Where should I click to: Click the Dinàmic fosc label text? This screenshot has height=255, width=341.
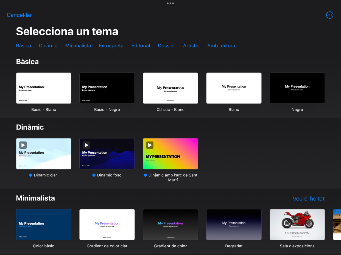109,175
